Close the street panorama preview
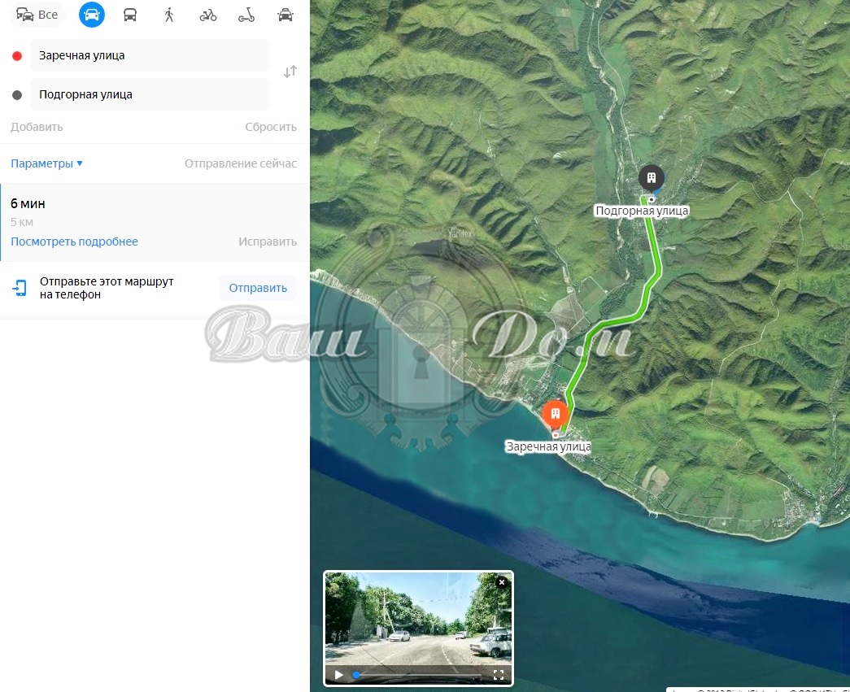850x692 pixels. point(502,582)
